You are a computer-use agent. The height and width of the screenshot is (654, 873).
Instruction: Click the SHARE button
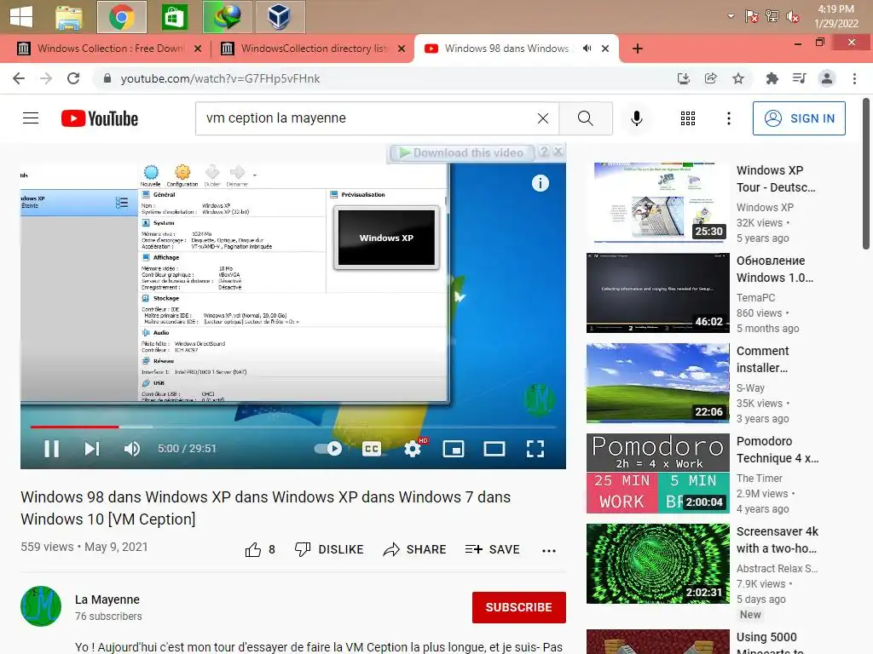(415, 549)
